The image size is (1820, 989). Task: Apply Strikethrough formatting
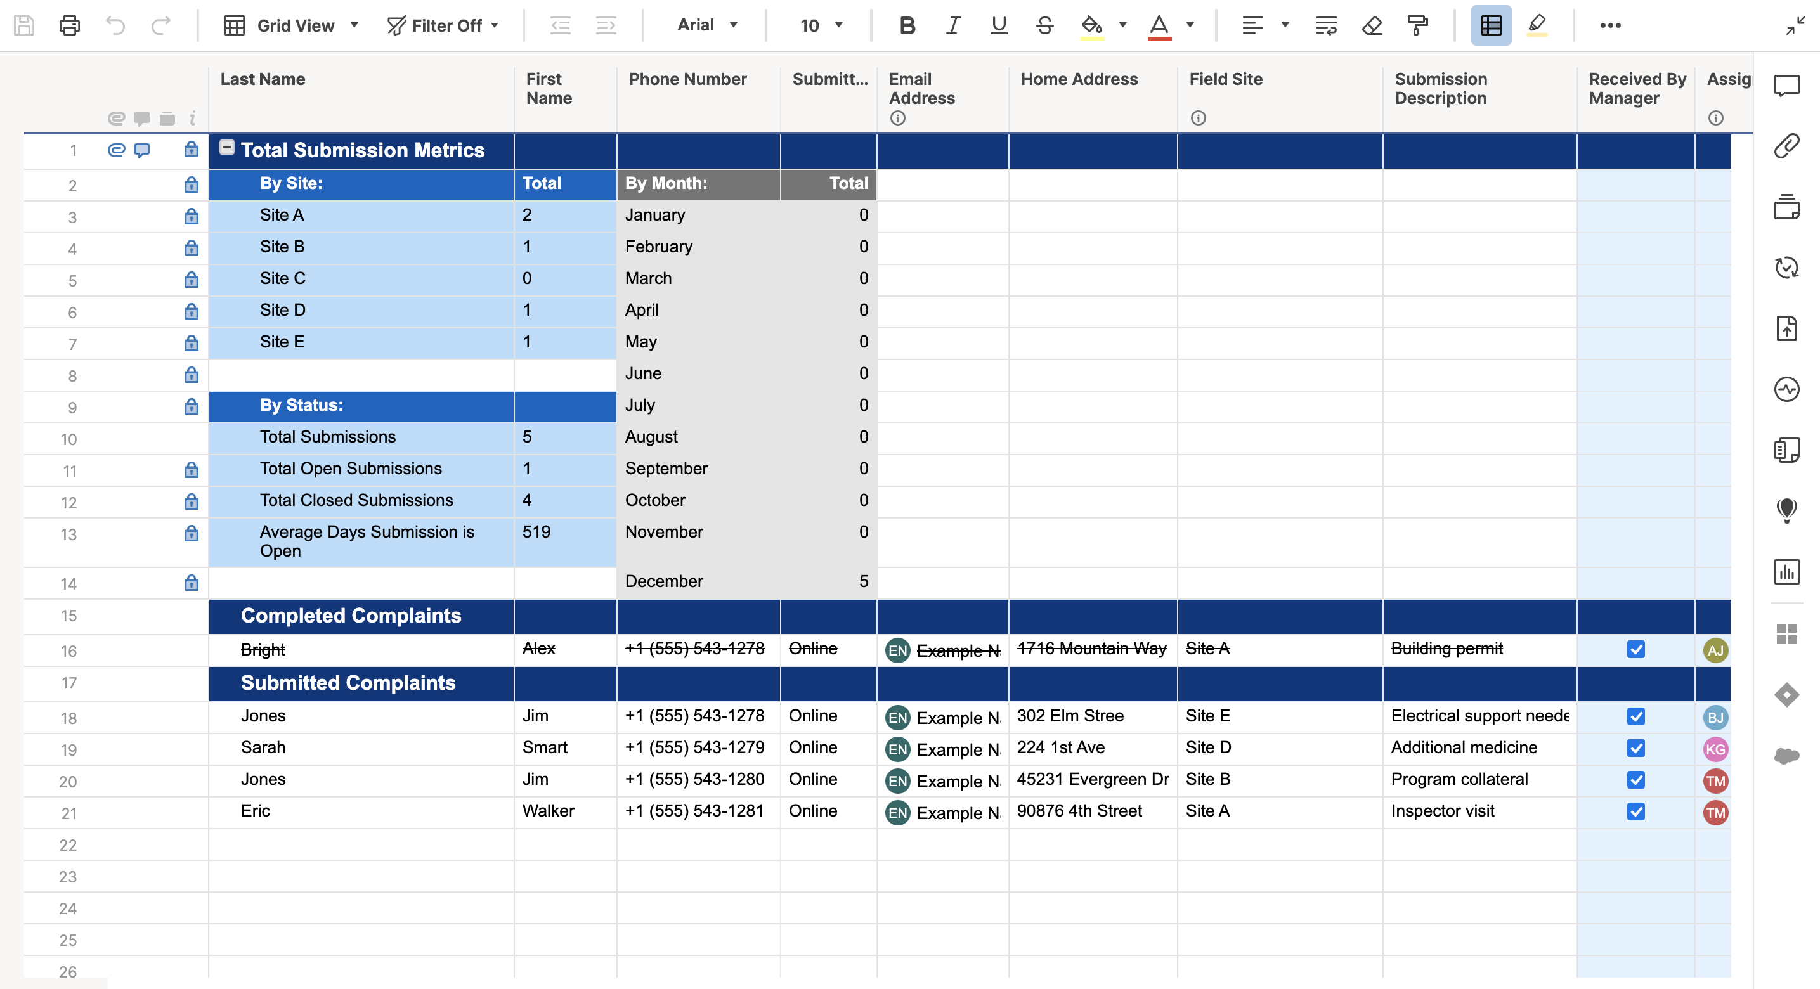[1044, 25]
